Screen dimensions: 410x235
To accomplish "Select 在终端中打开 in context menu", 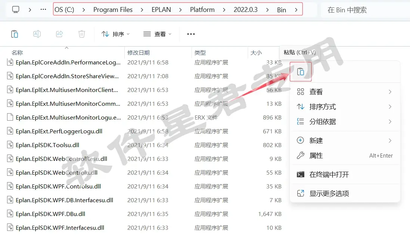I will pos(345,175).
